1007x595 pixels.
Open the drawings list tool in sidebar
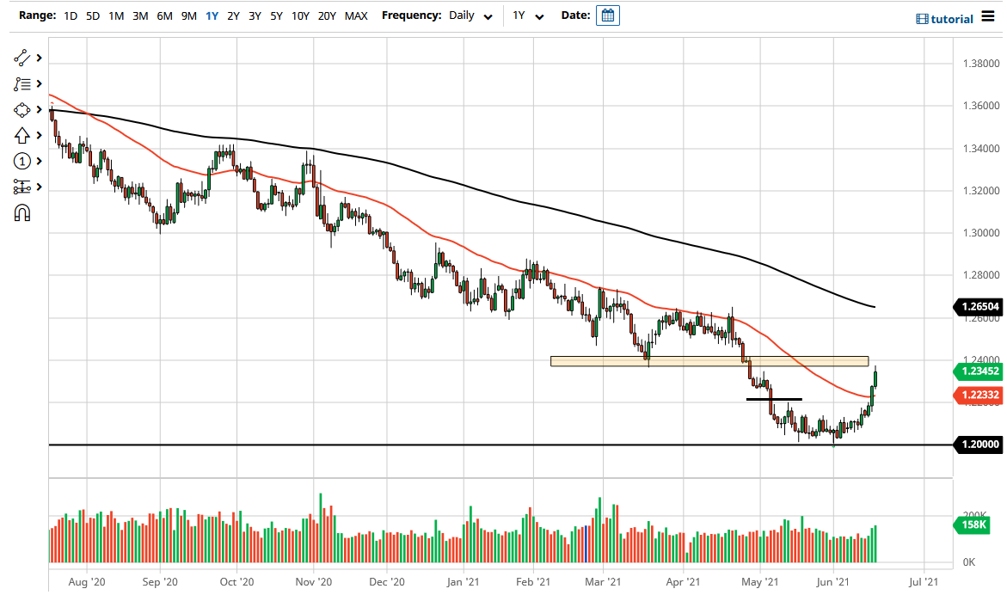coord(21,83)
